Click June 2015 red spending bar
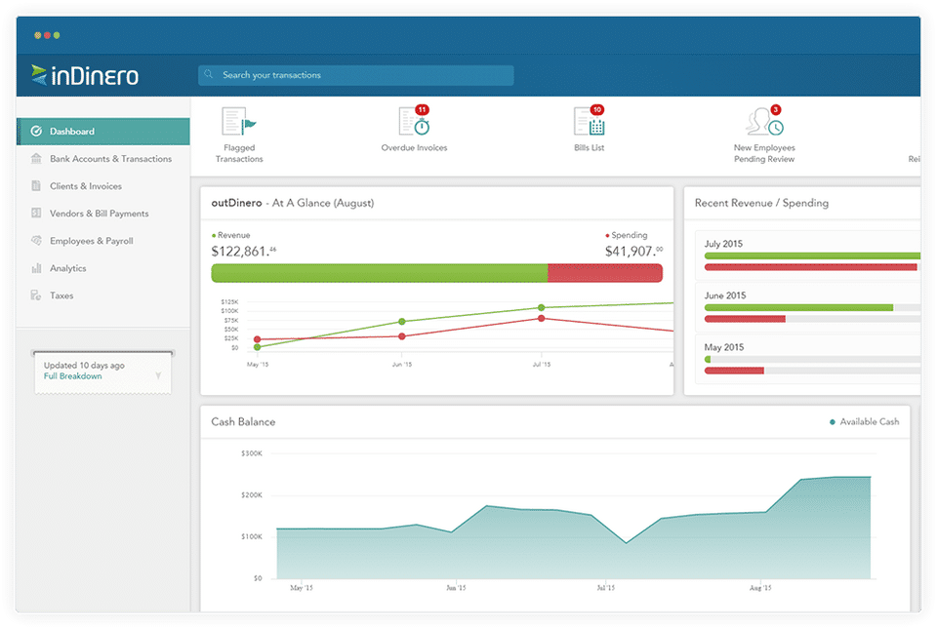The height and width of the screenshot is (628, 937). (745, 319)
